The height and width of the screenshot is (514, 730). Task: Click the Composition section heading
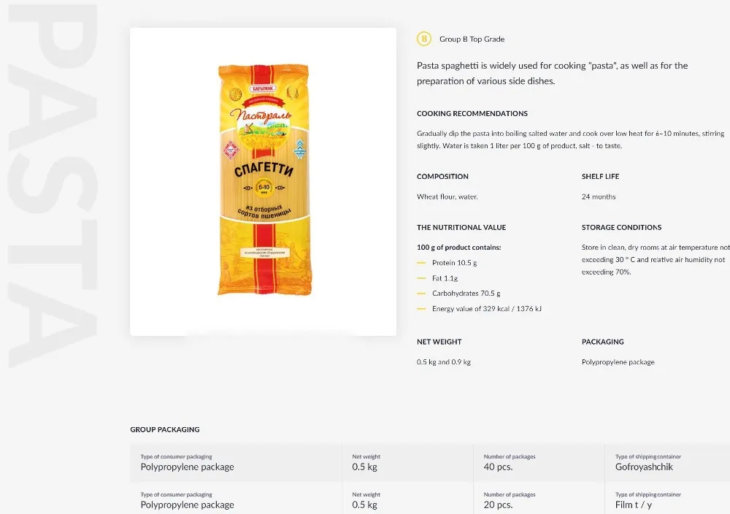[x=442, y=177]
